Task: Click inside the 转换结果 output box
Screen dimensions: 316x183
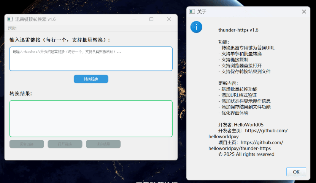Action: [x=91, y=119]
